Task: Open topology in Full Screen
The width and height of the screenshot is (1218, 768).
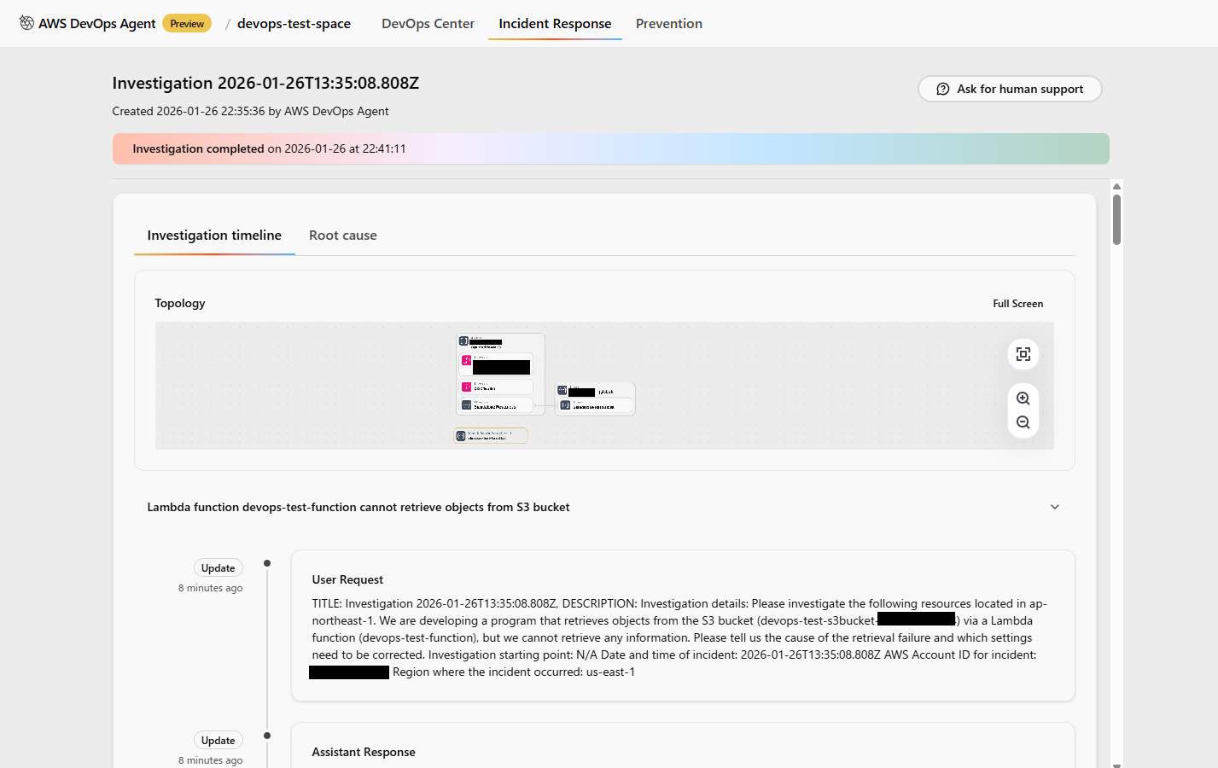Action: click(1017, 304)
